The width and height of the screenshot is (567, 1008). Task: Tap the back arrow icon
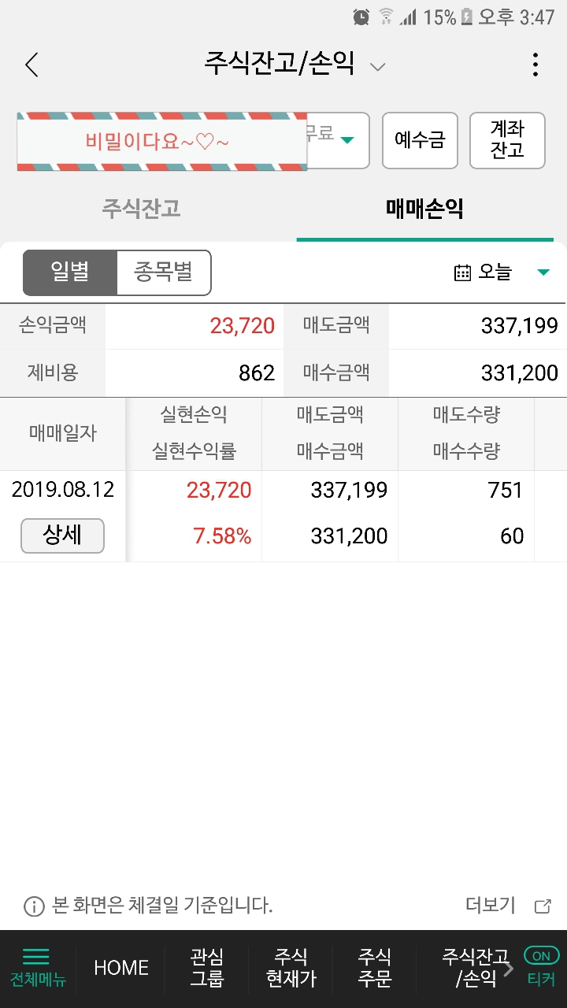[x=31, y=65]
